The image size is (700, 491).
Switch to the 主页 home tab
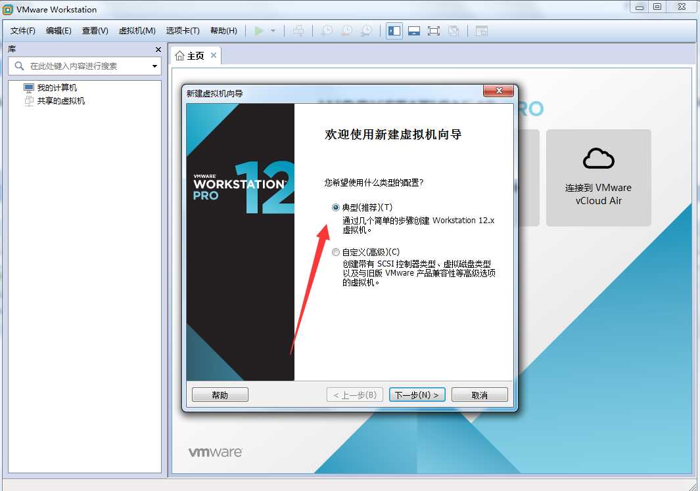(x=195, y=56)
